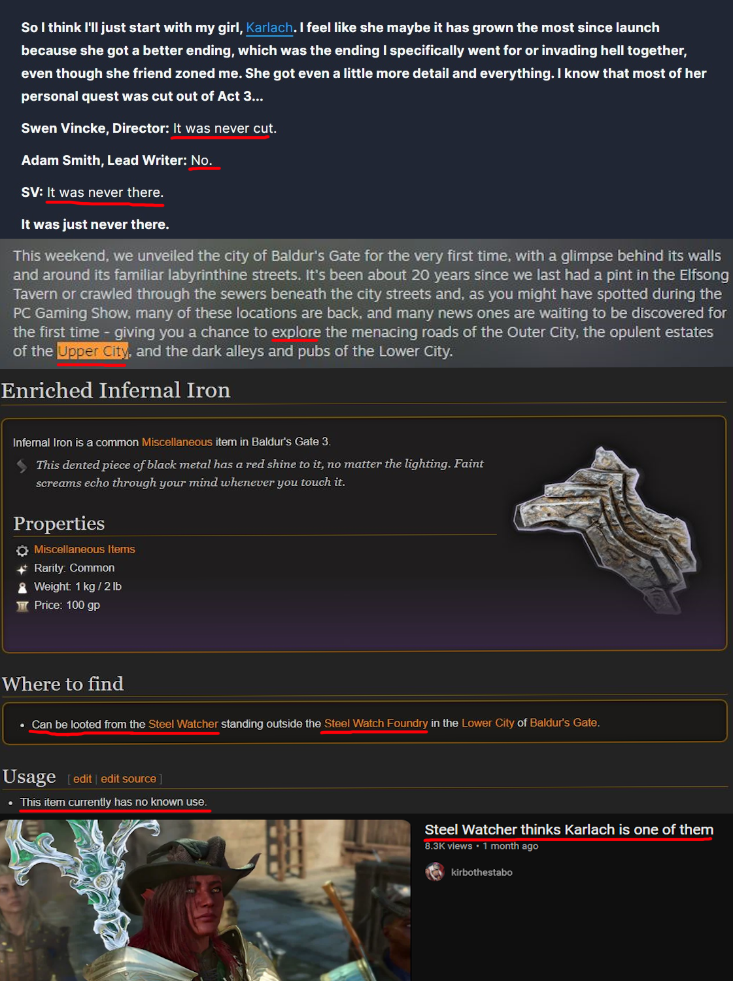Click the kirbothestabo channel avatar icon
733x981 pixels.
435,872
